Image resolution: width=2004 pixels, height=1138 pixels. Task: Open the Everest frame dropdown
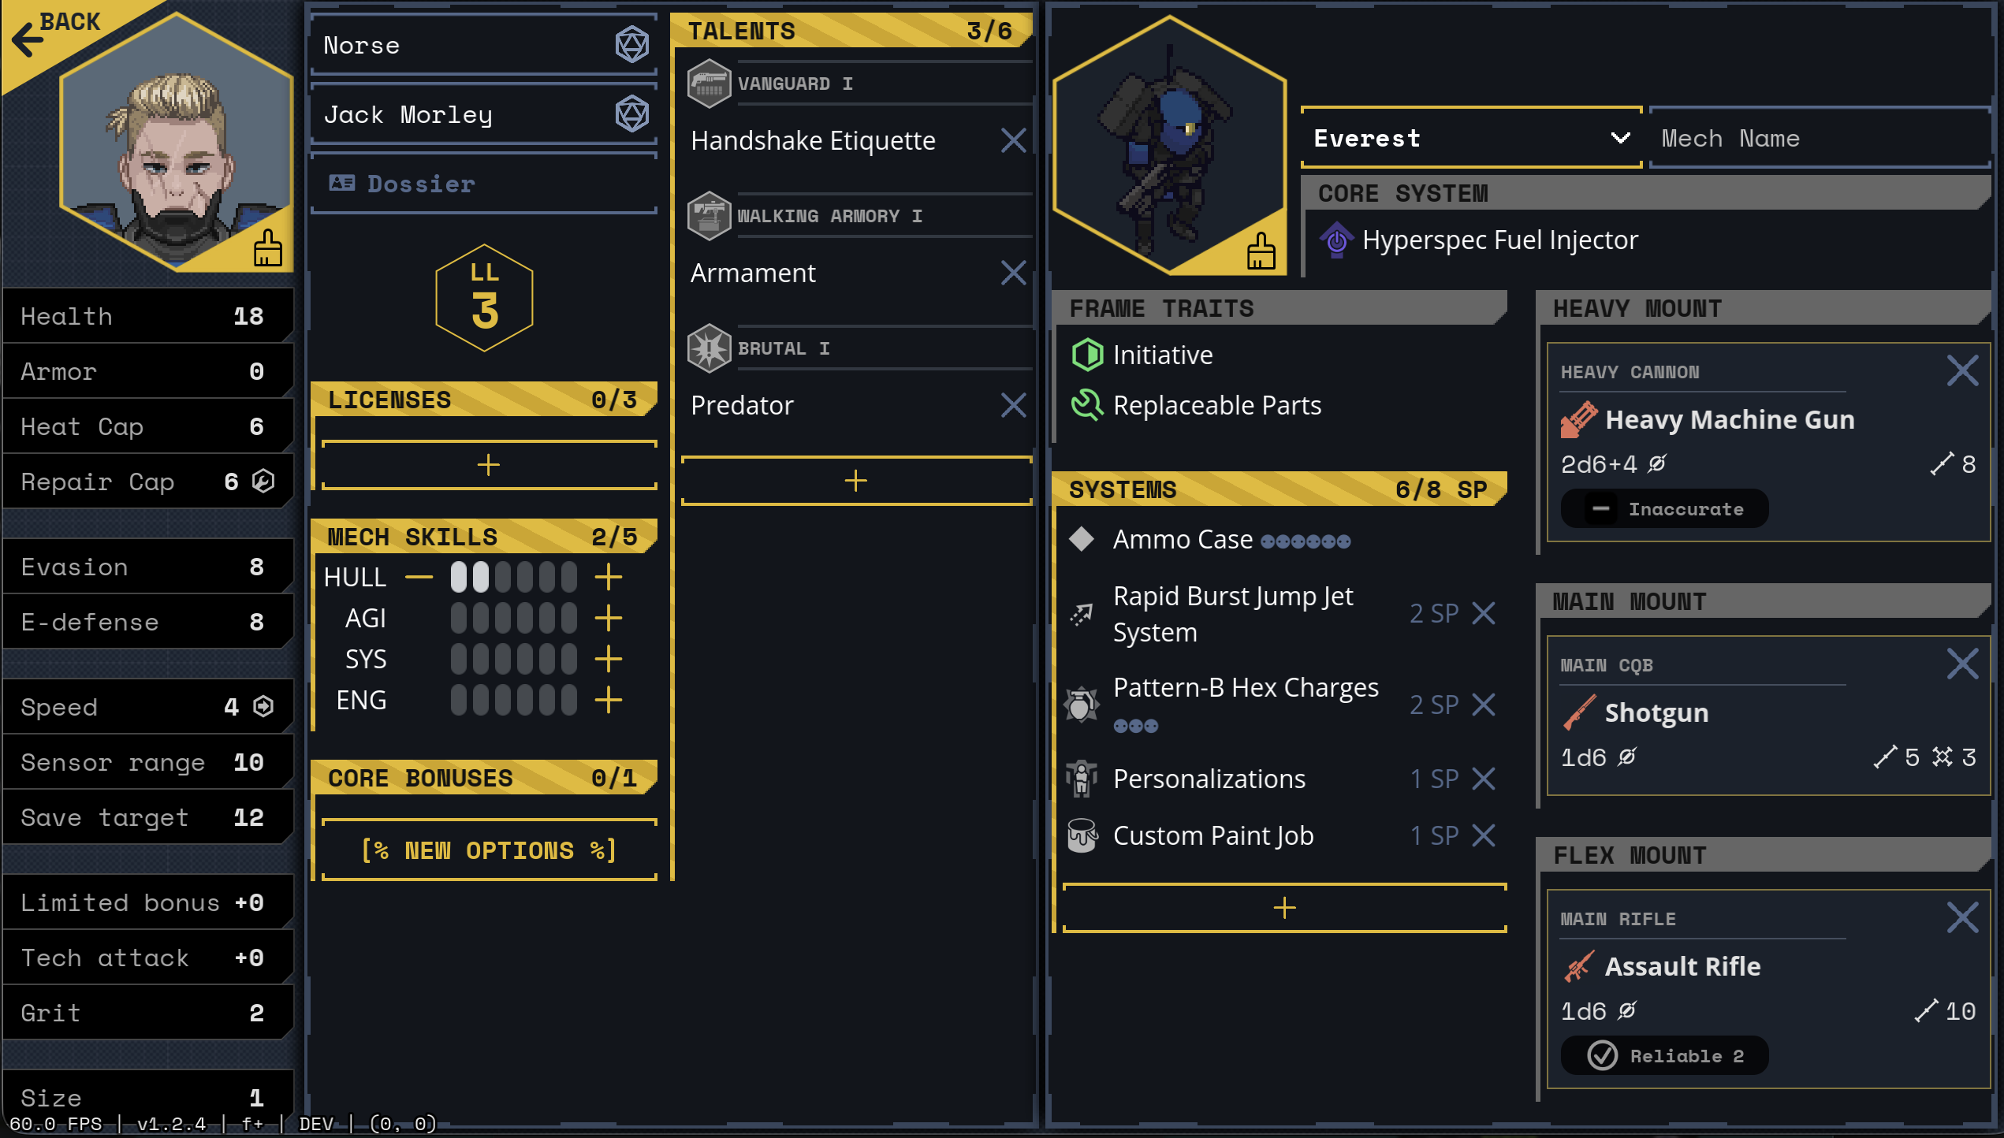point(1471,138)
